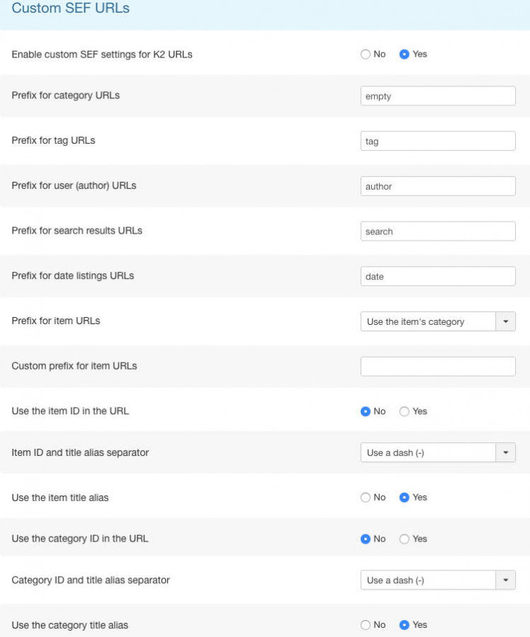This screenshot has height=637, width=530.
Task: Click the Custom prefix for item URLs field
Action: click(x=438, y=367)
